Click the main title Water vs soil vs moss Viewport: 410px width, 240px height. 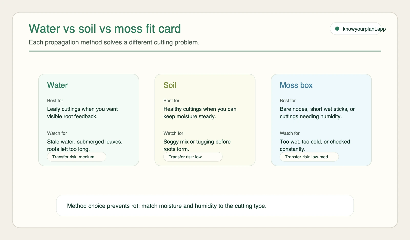point(105,29)
